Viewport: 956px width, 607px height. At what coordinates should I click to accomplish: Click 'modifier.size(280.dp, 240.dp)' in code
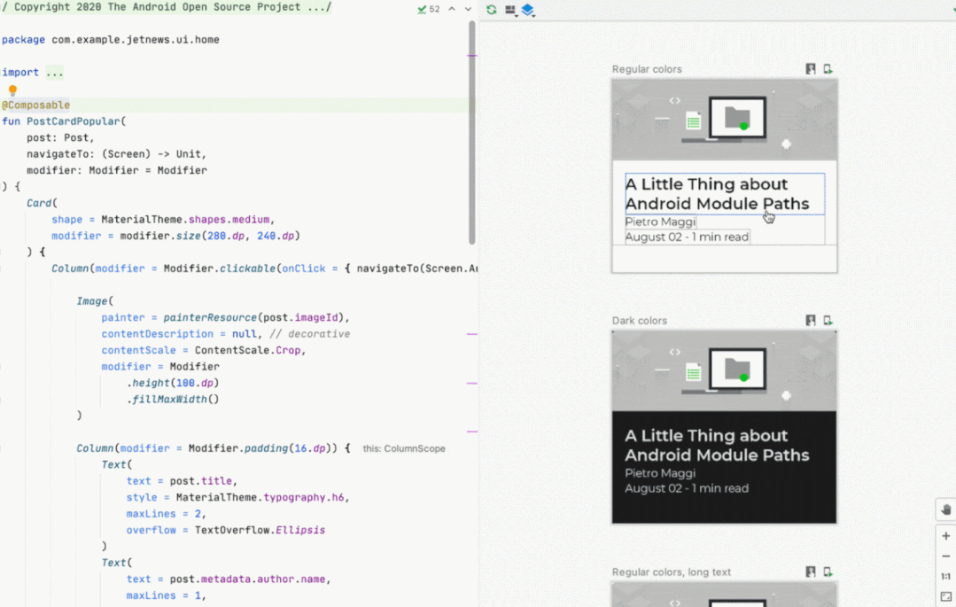210,236
